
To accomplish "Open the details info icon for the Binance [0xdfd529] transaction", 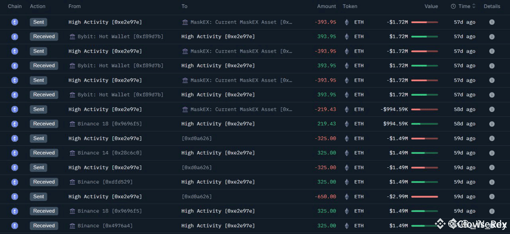I will (492, 182).
